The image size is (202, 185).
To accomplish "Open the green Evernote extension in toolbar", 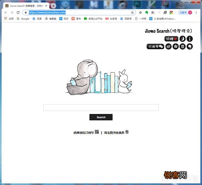I will tap(146, 13).
